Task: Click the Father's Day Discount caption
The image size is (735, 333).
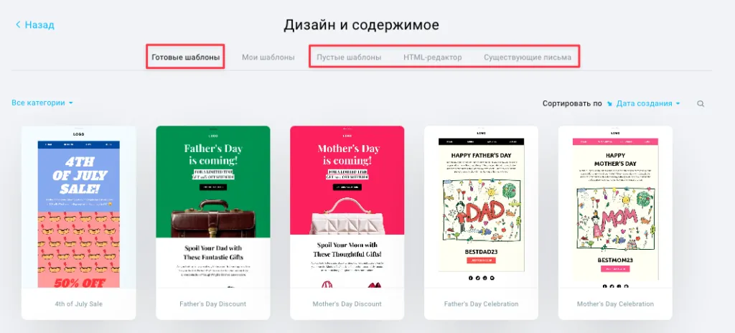Action: (212, 304)
